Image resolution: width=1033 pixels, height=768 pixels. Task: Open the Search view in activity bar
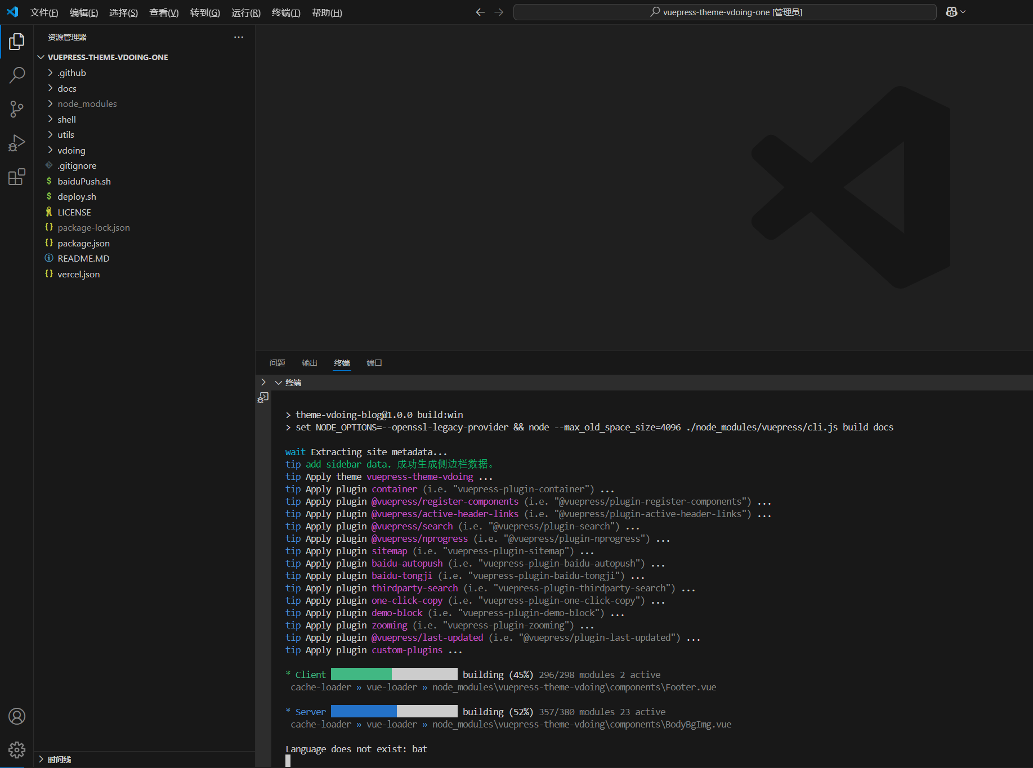(x=17, y=75)
